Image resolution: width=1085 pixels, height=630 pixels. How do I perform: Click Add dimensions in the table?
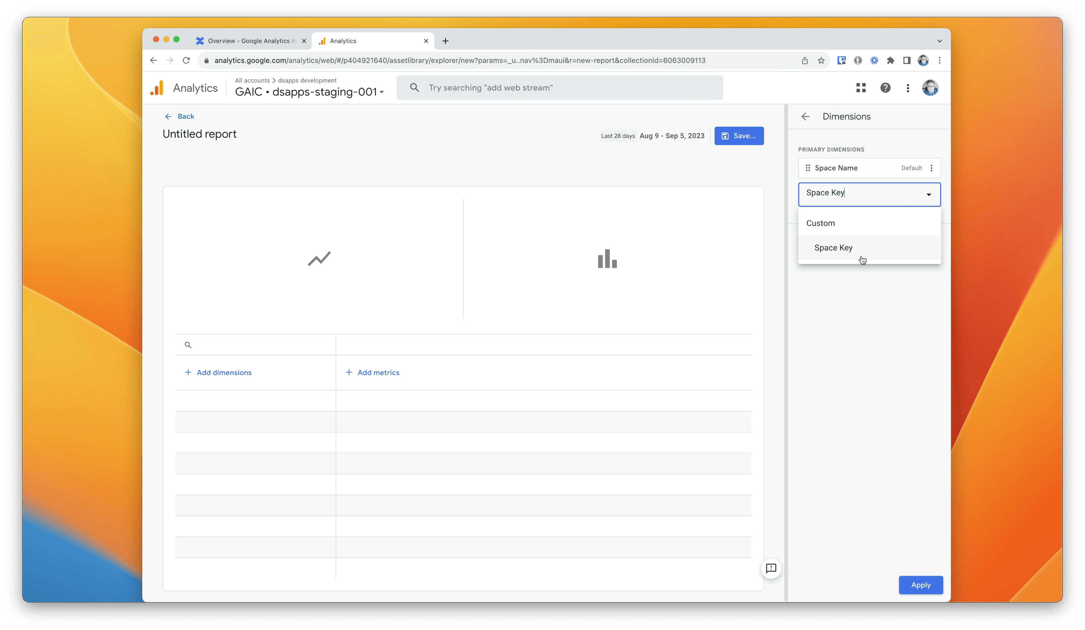218,372
